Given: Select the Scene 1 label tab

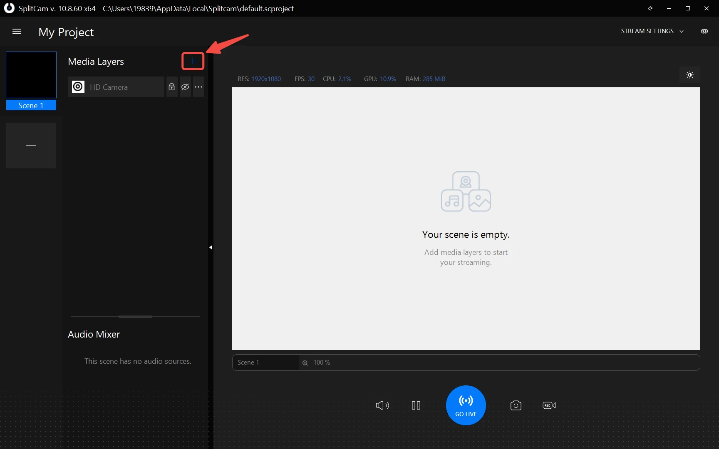Looking at the screenshot, I should (x=31, y=106).
